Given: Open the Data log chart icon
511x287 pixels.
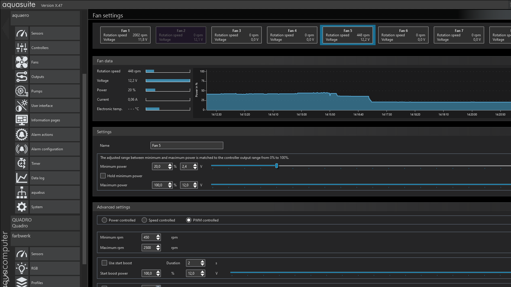Looking at the screenshot, I should pos(22,178).
